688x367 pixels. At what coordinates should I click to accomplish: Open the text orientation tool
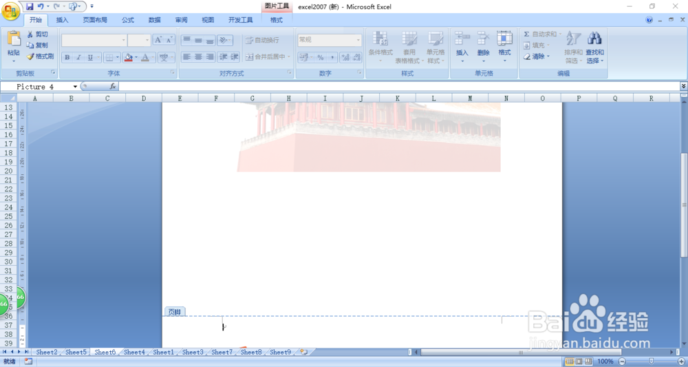(225, 40)
